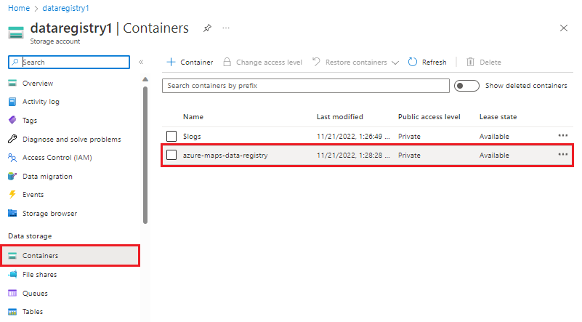Check the $logs container checkbox
The image size is (582, 322).
[171, 137]
